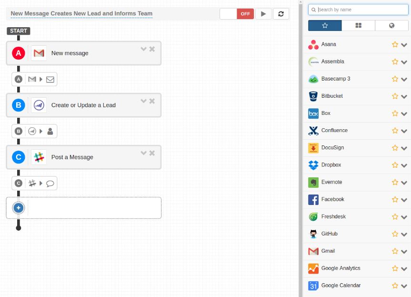Image resolution: width=411 pixels, height=297 pixels.
Task: Click the START label
Action: (19, 31)
